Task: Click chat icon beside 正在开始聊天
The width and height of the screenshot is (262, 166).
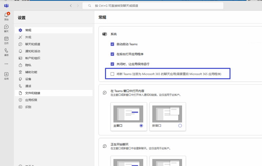Action: pyautogui.click(x=105, y=146)
